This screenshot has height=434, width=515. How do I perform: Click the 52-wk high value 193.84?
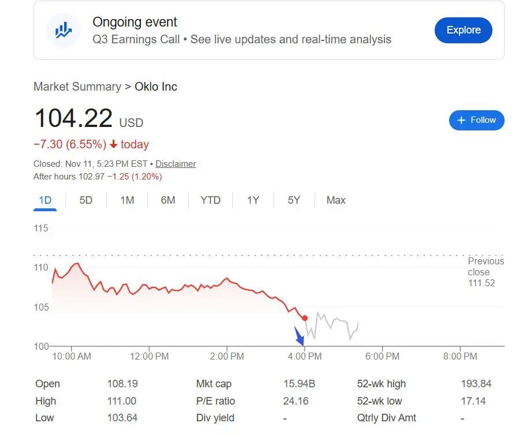coord(477,384)
